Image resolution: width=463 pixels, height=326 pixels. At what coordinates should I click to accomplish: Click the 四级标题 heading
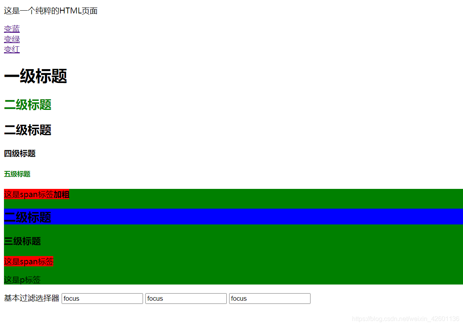[x=20, y=154]
